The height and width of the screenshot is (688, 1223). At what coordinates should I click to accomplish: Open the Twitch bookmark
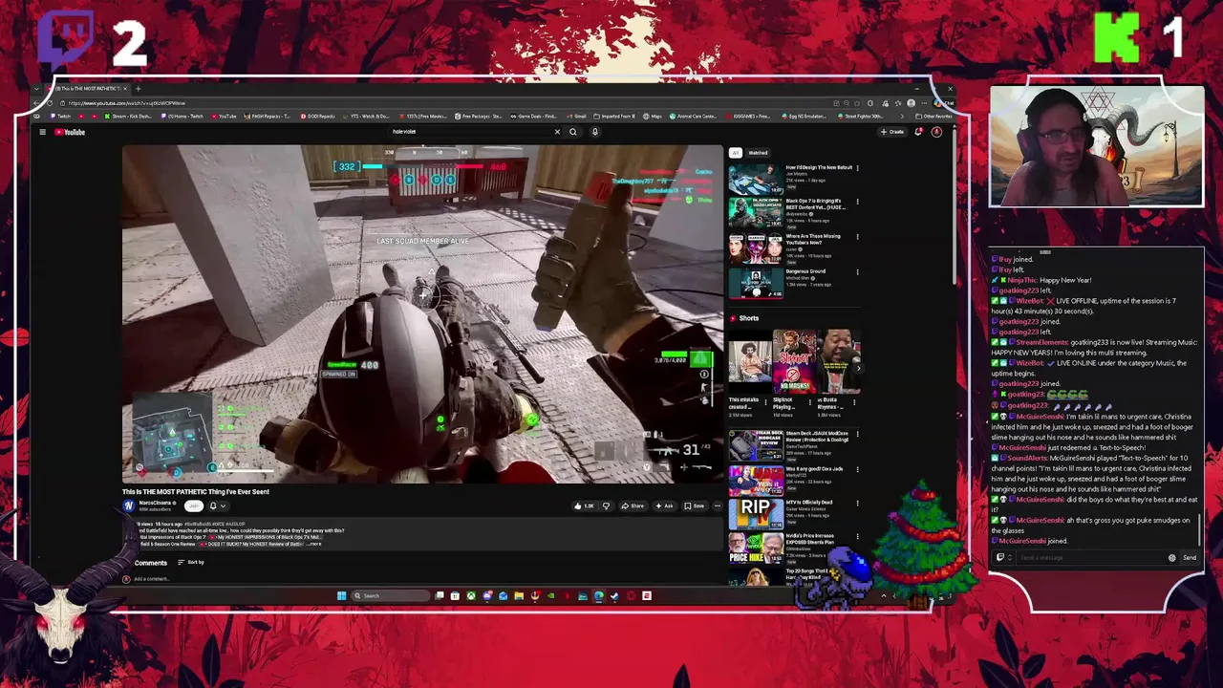tap(60, 117)
